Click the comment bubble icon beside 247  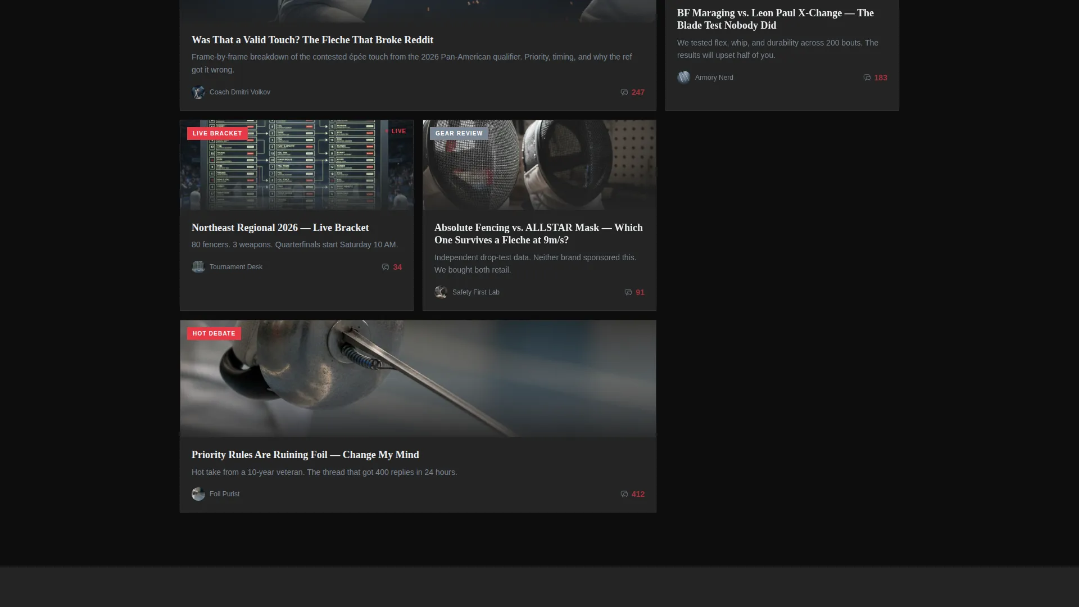pyautogui.click(x=624, y=92)
